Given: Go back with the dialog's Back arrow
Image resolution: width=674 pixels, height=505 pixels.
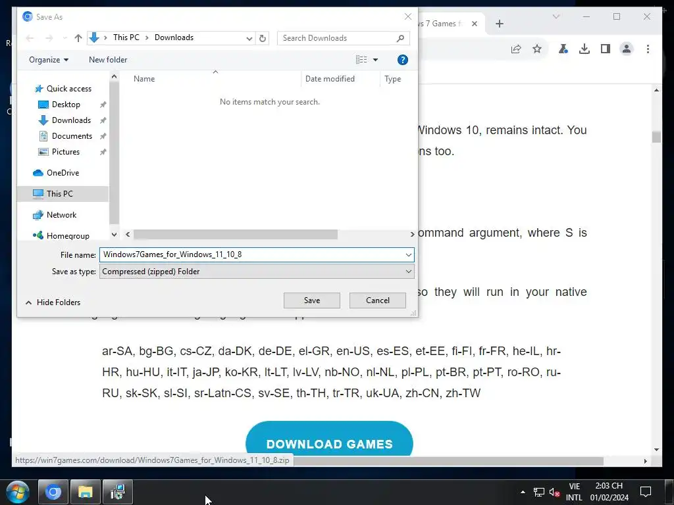Looking at the screenshot, I should point(30,38).
